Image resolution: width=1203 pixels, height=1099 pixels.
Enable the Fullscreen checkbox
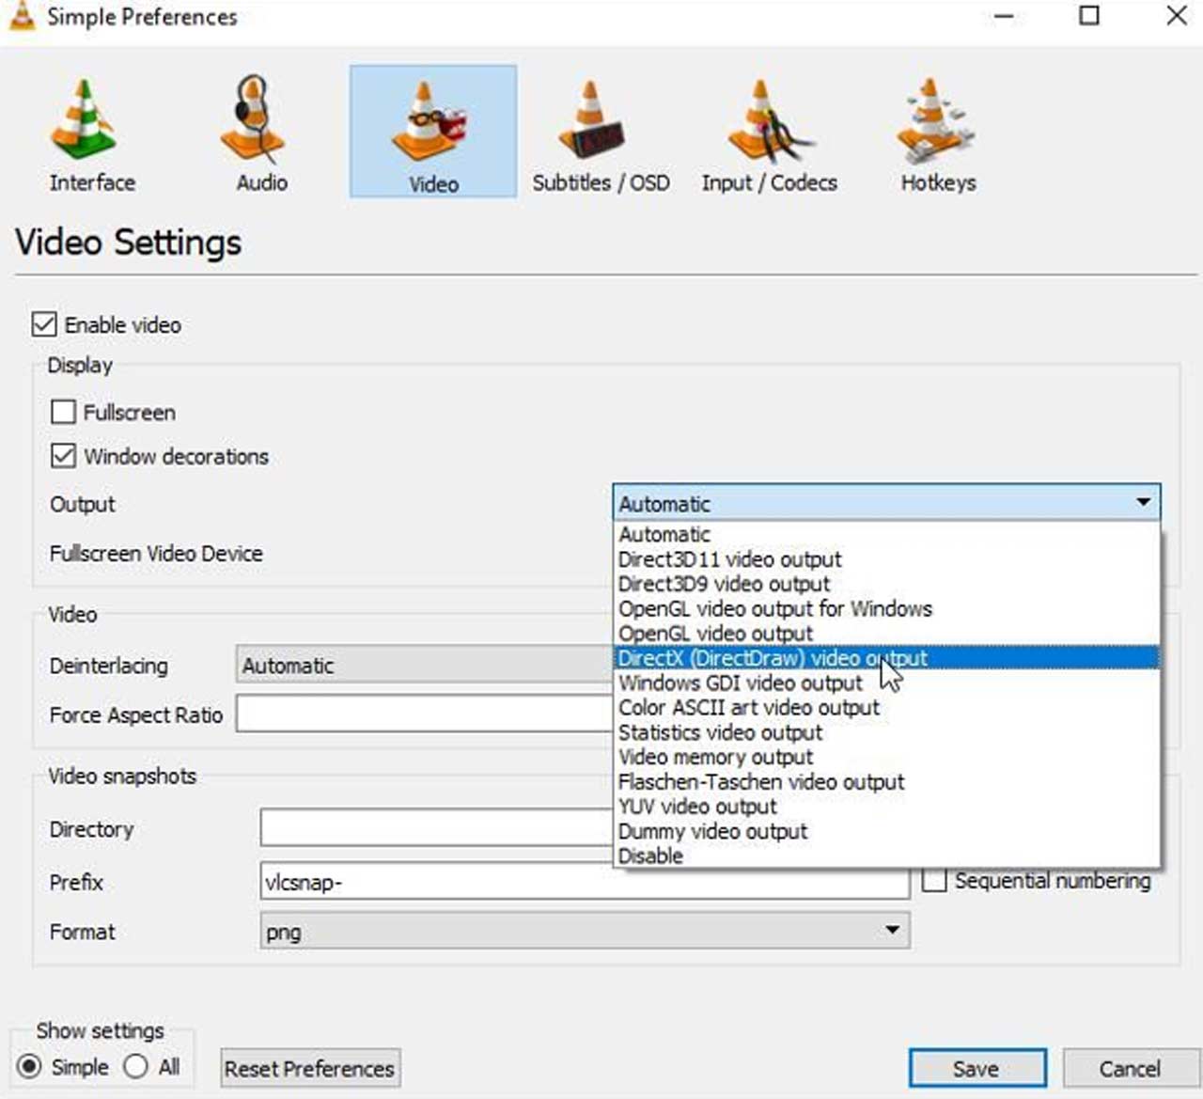(x=63, y=413)
